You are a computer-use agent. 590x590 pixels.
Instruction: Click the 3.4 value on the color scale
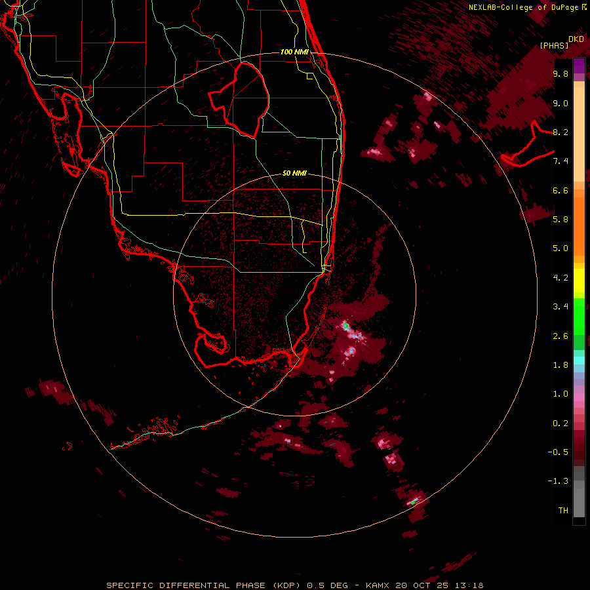pyautogui.click(x=560, y=307)
